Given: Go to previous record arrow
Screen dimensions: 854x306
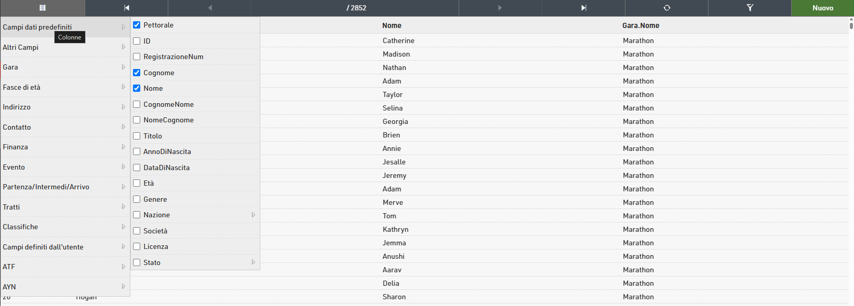Looking at the screenshot, I should [x=210, y=8].
